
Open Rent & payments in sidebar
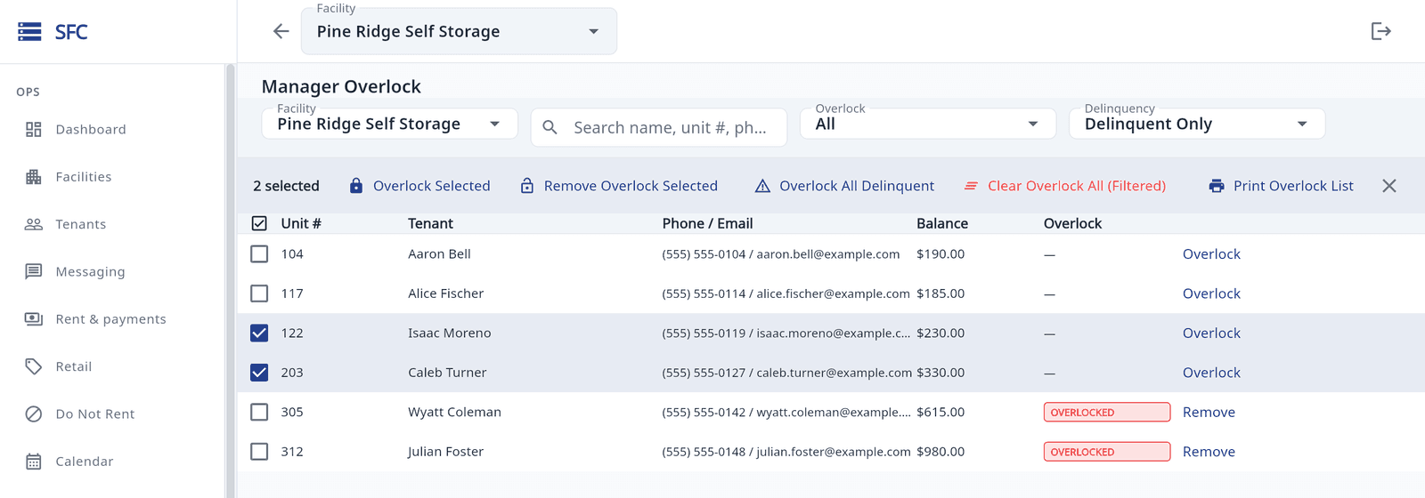pos(112,318)
